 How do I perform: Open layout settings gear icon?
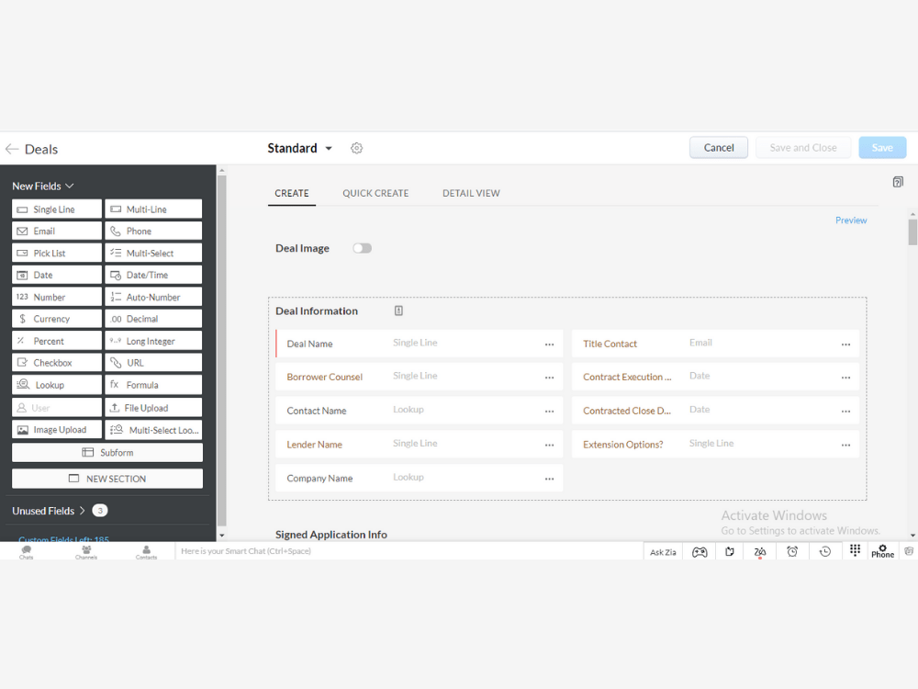[x=356, y=148]
